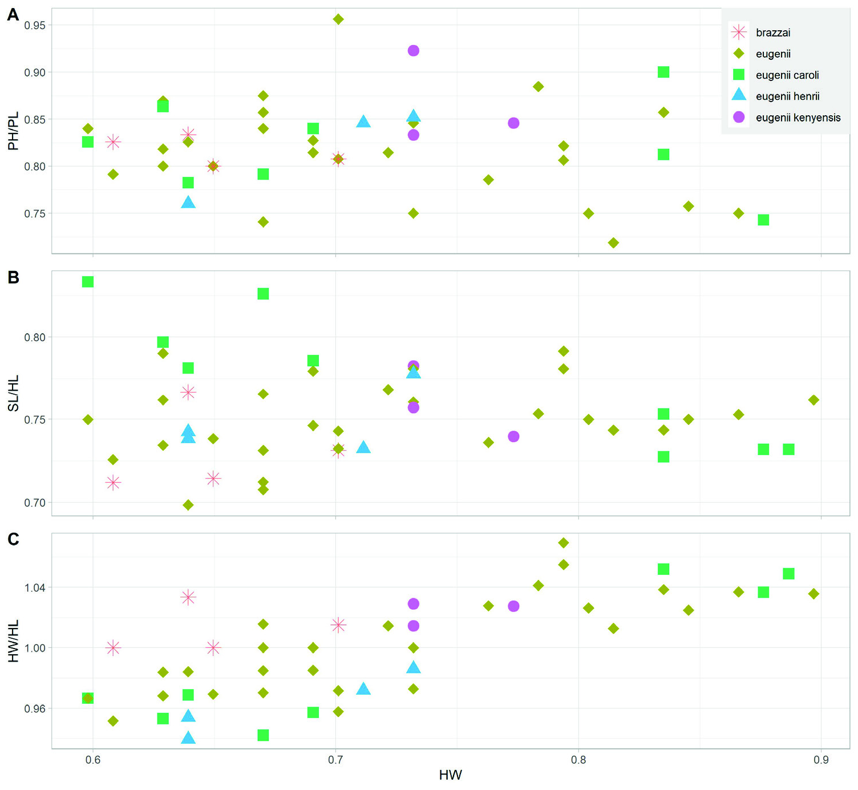The width and height of the screenshot is (858, 790).
Task: Click the eugenii henrii blue triangle legend symbol
Action: 739,95
